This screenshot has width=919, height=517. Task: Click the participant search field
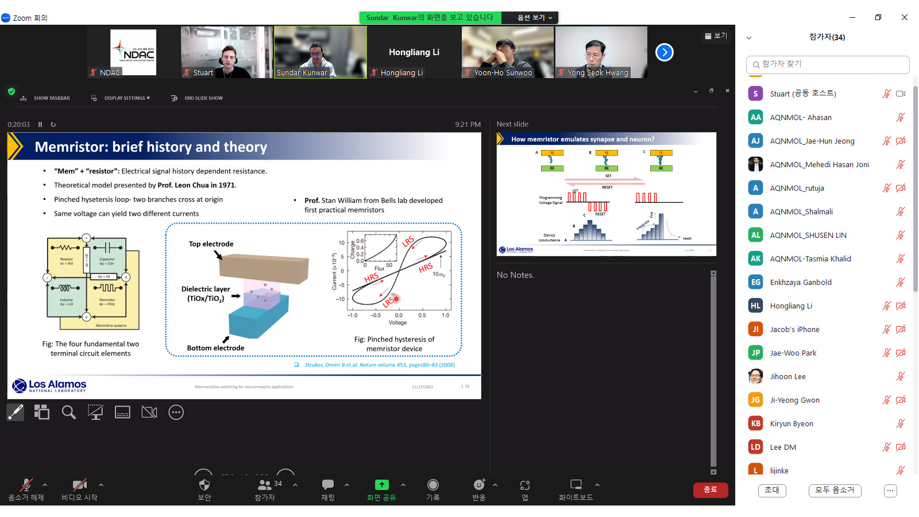click(x=828, y=64)
